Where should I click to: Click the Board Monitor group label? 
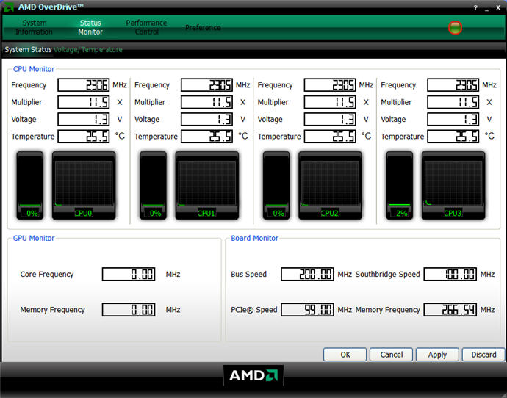[x=254, y=238]
